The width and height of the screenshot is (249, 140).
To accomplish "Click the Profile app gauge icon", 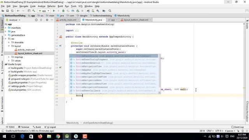I will coord(73,11).
